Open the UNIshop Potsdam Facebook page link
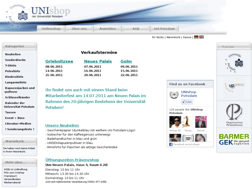252x189 pixels. [x=189, y=94]
